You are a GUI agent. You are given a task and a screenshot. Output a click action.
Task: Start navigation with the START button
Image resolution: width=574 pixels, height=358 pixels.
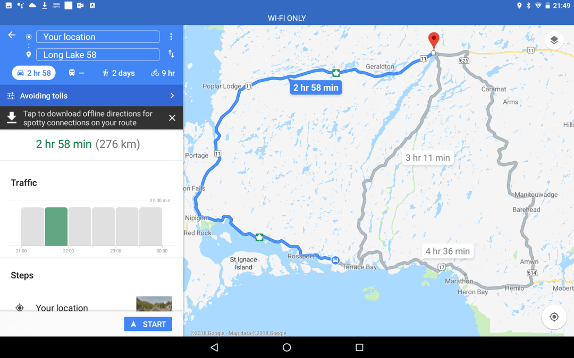[148, 324]
